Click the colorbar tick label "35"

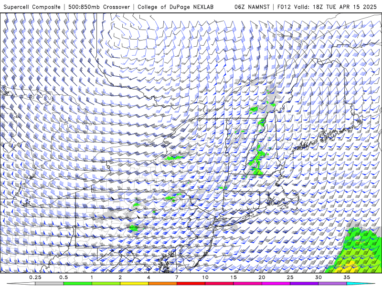[347, 277]
